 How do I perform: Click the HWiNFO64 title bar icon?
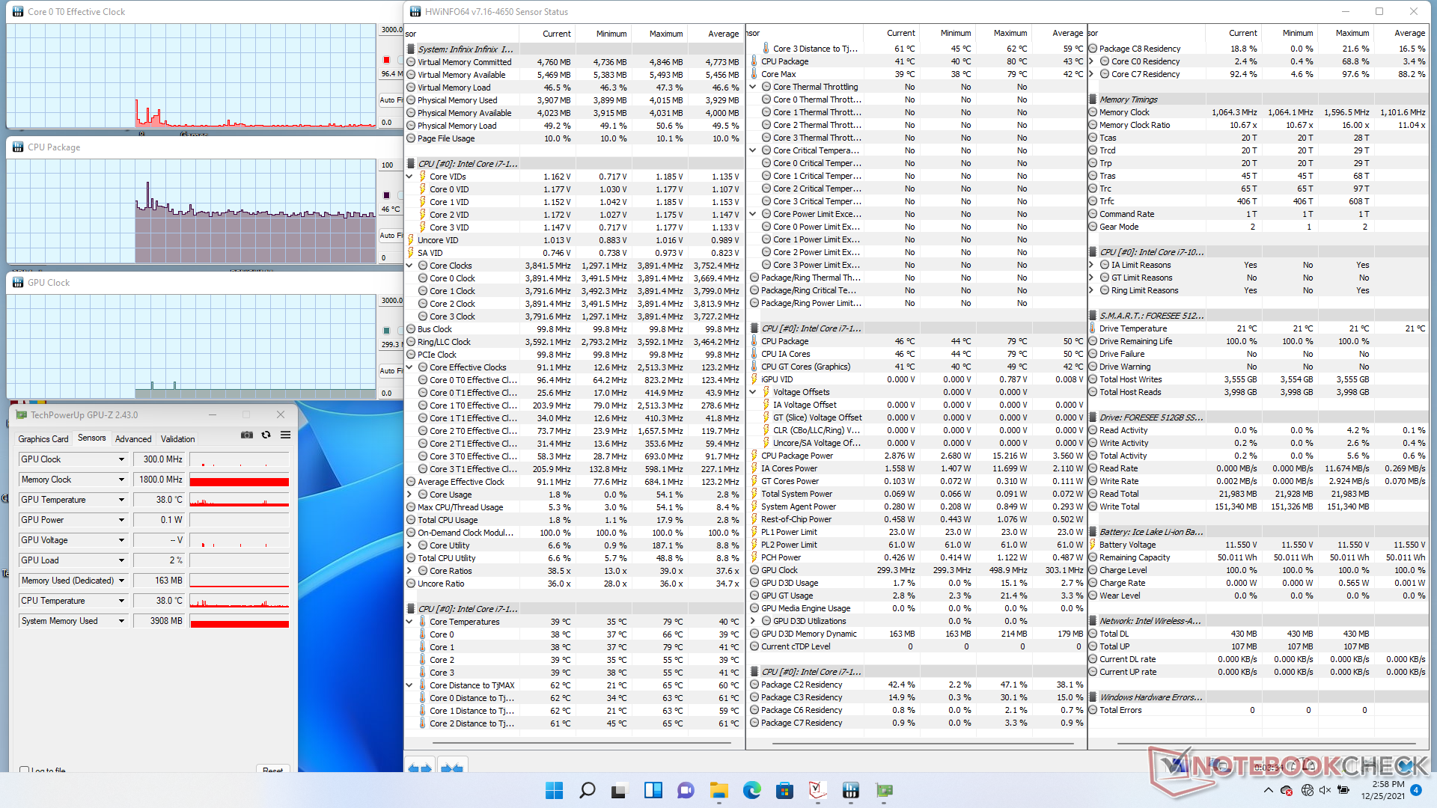click(x=415, y=11)
